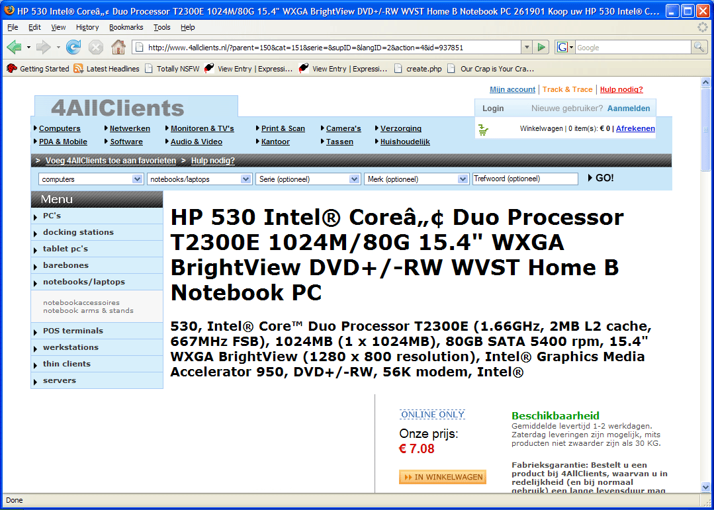Screen dimensions: 714x510
Task: Click the Login label
Action: coord(493,108)
